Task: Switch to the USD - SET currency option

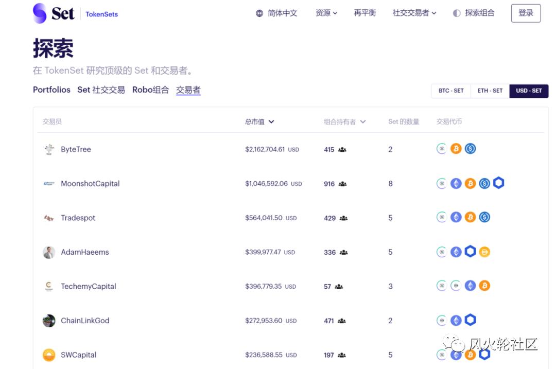Action: (529, 91)
